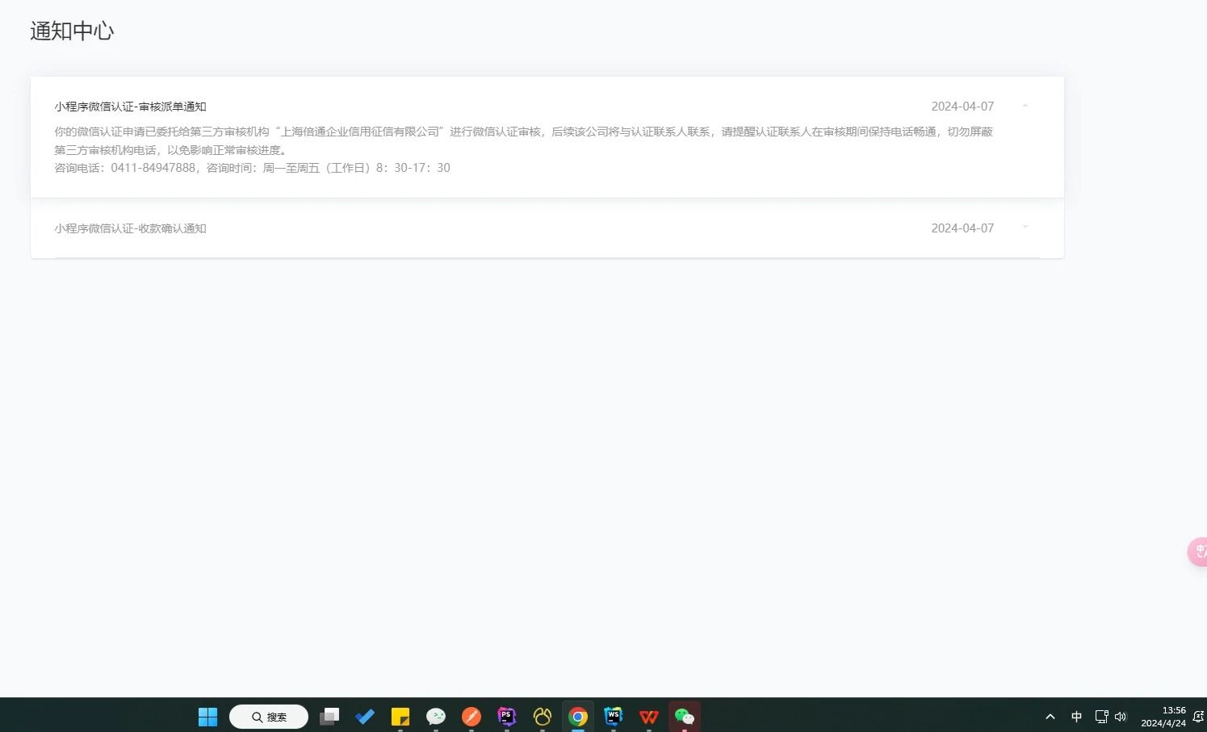Image resolution: width=1207 pixels, height=732 pixels.
Task: Open the 小程序微信认证-收款确认通知 row title
Action: [x=131, y=228]
